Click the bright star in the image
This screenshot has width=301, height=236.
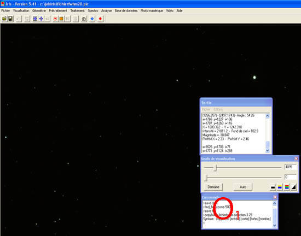click(x=254, y=78)
